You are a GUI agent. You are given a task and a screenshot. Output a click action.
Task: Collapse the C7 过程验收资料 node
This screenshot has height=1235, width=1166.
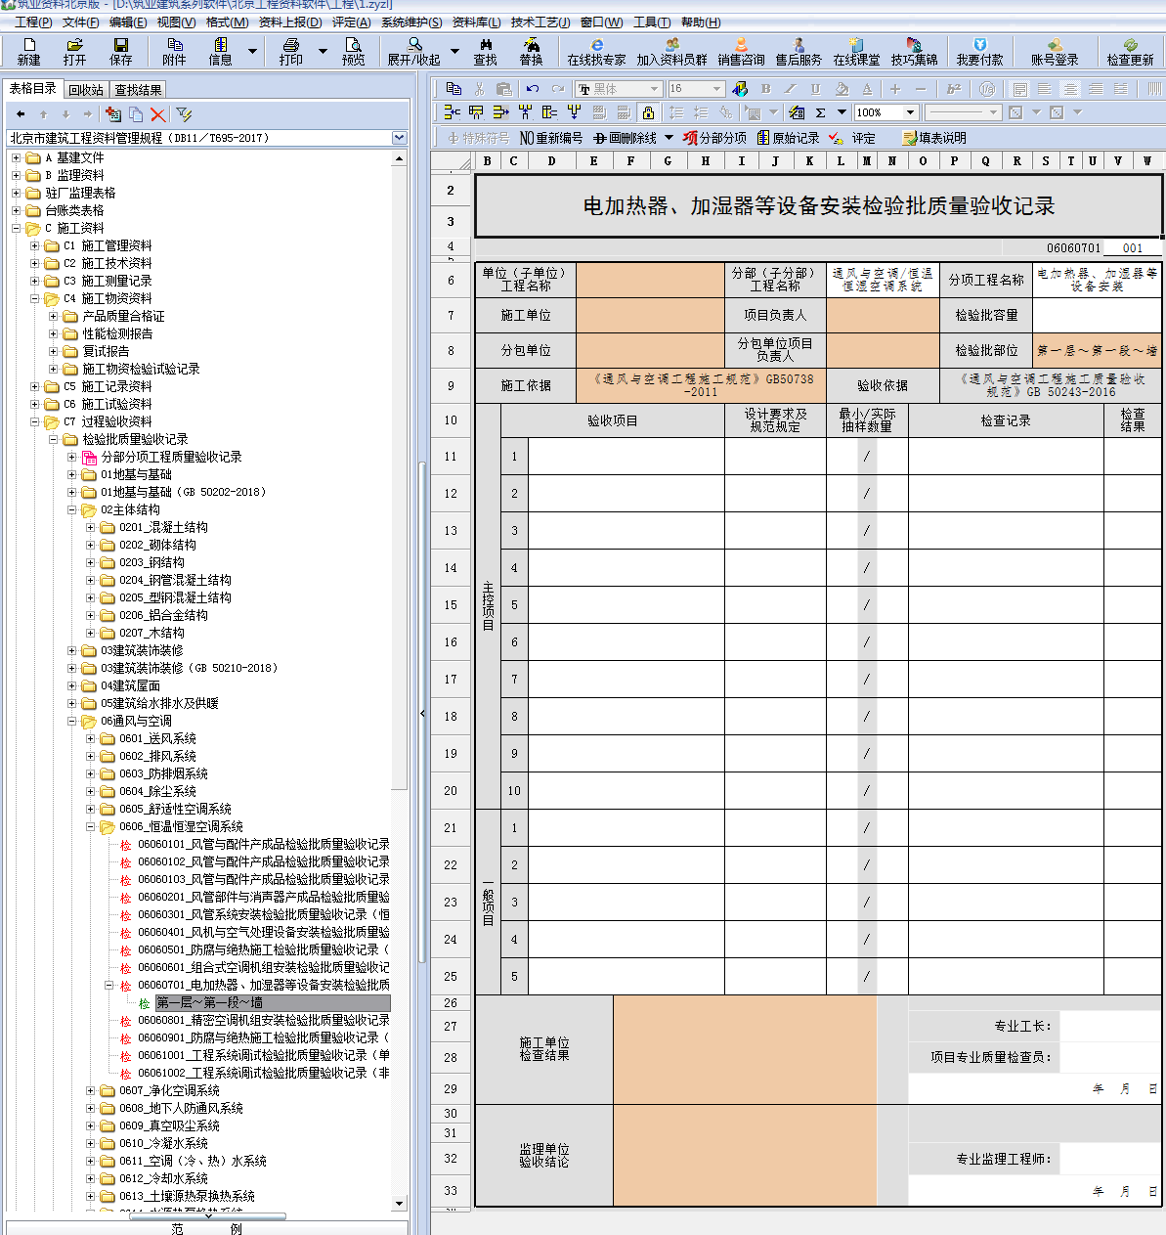pos(34,421)
